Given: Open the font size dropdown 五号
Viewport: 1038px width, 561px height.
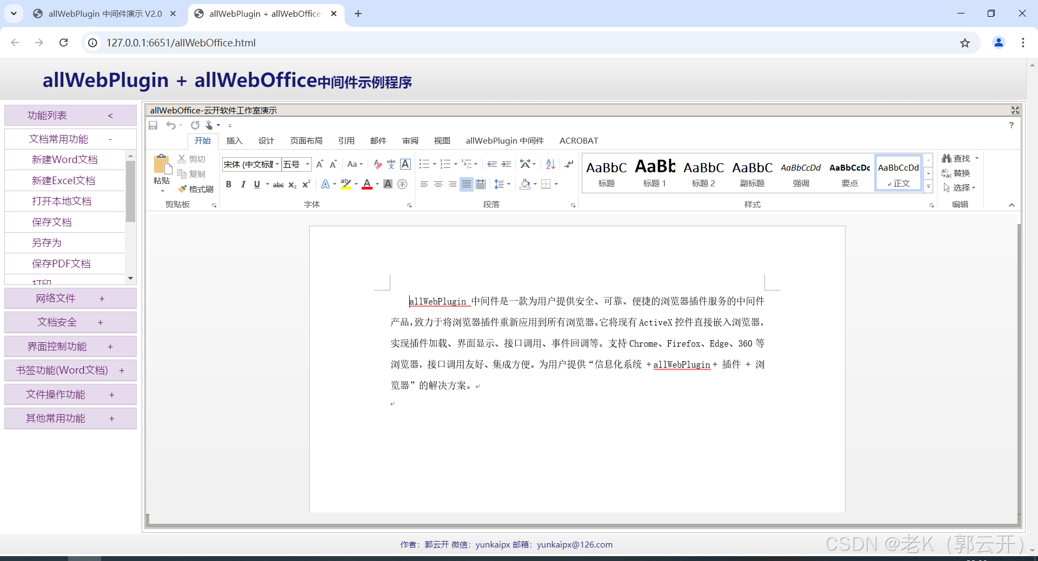Looking at the screenshot, I should pos(308,164).
